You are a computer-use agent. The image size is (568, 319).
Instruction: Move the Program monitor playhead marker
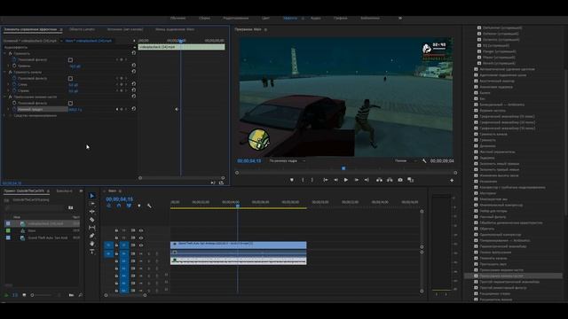pos(343,168)
